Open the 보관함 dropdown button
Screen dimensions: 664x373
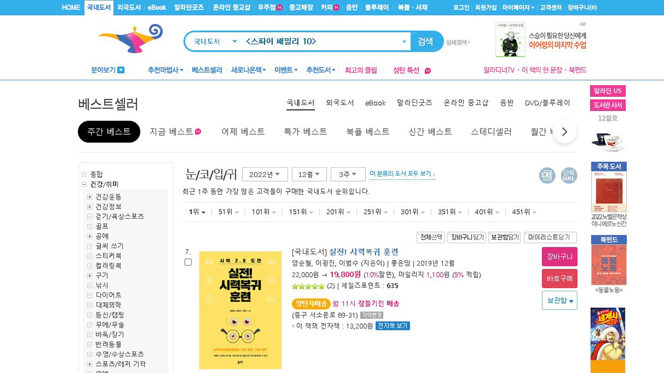click(559, 300)
